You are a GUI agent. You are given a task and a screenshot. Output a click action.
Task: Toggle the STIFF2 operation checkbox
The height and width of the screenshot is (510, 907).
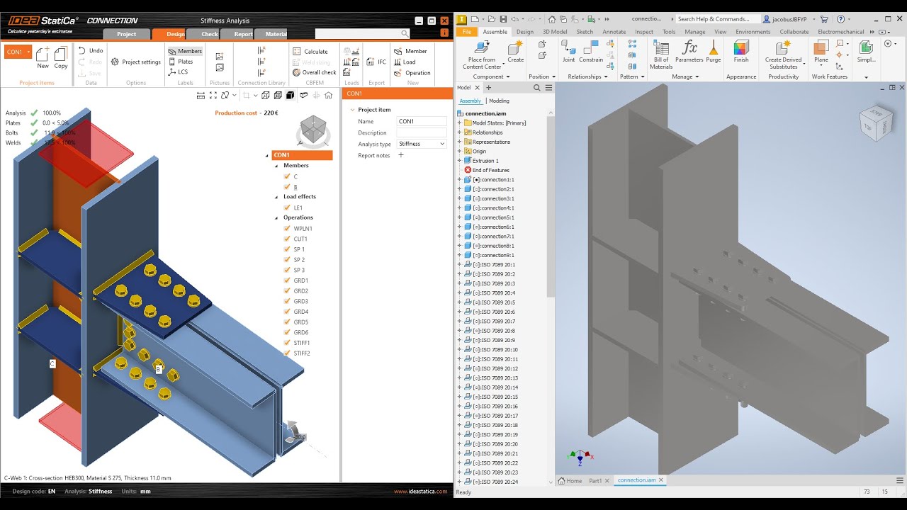click(x=288, y=353)
